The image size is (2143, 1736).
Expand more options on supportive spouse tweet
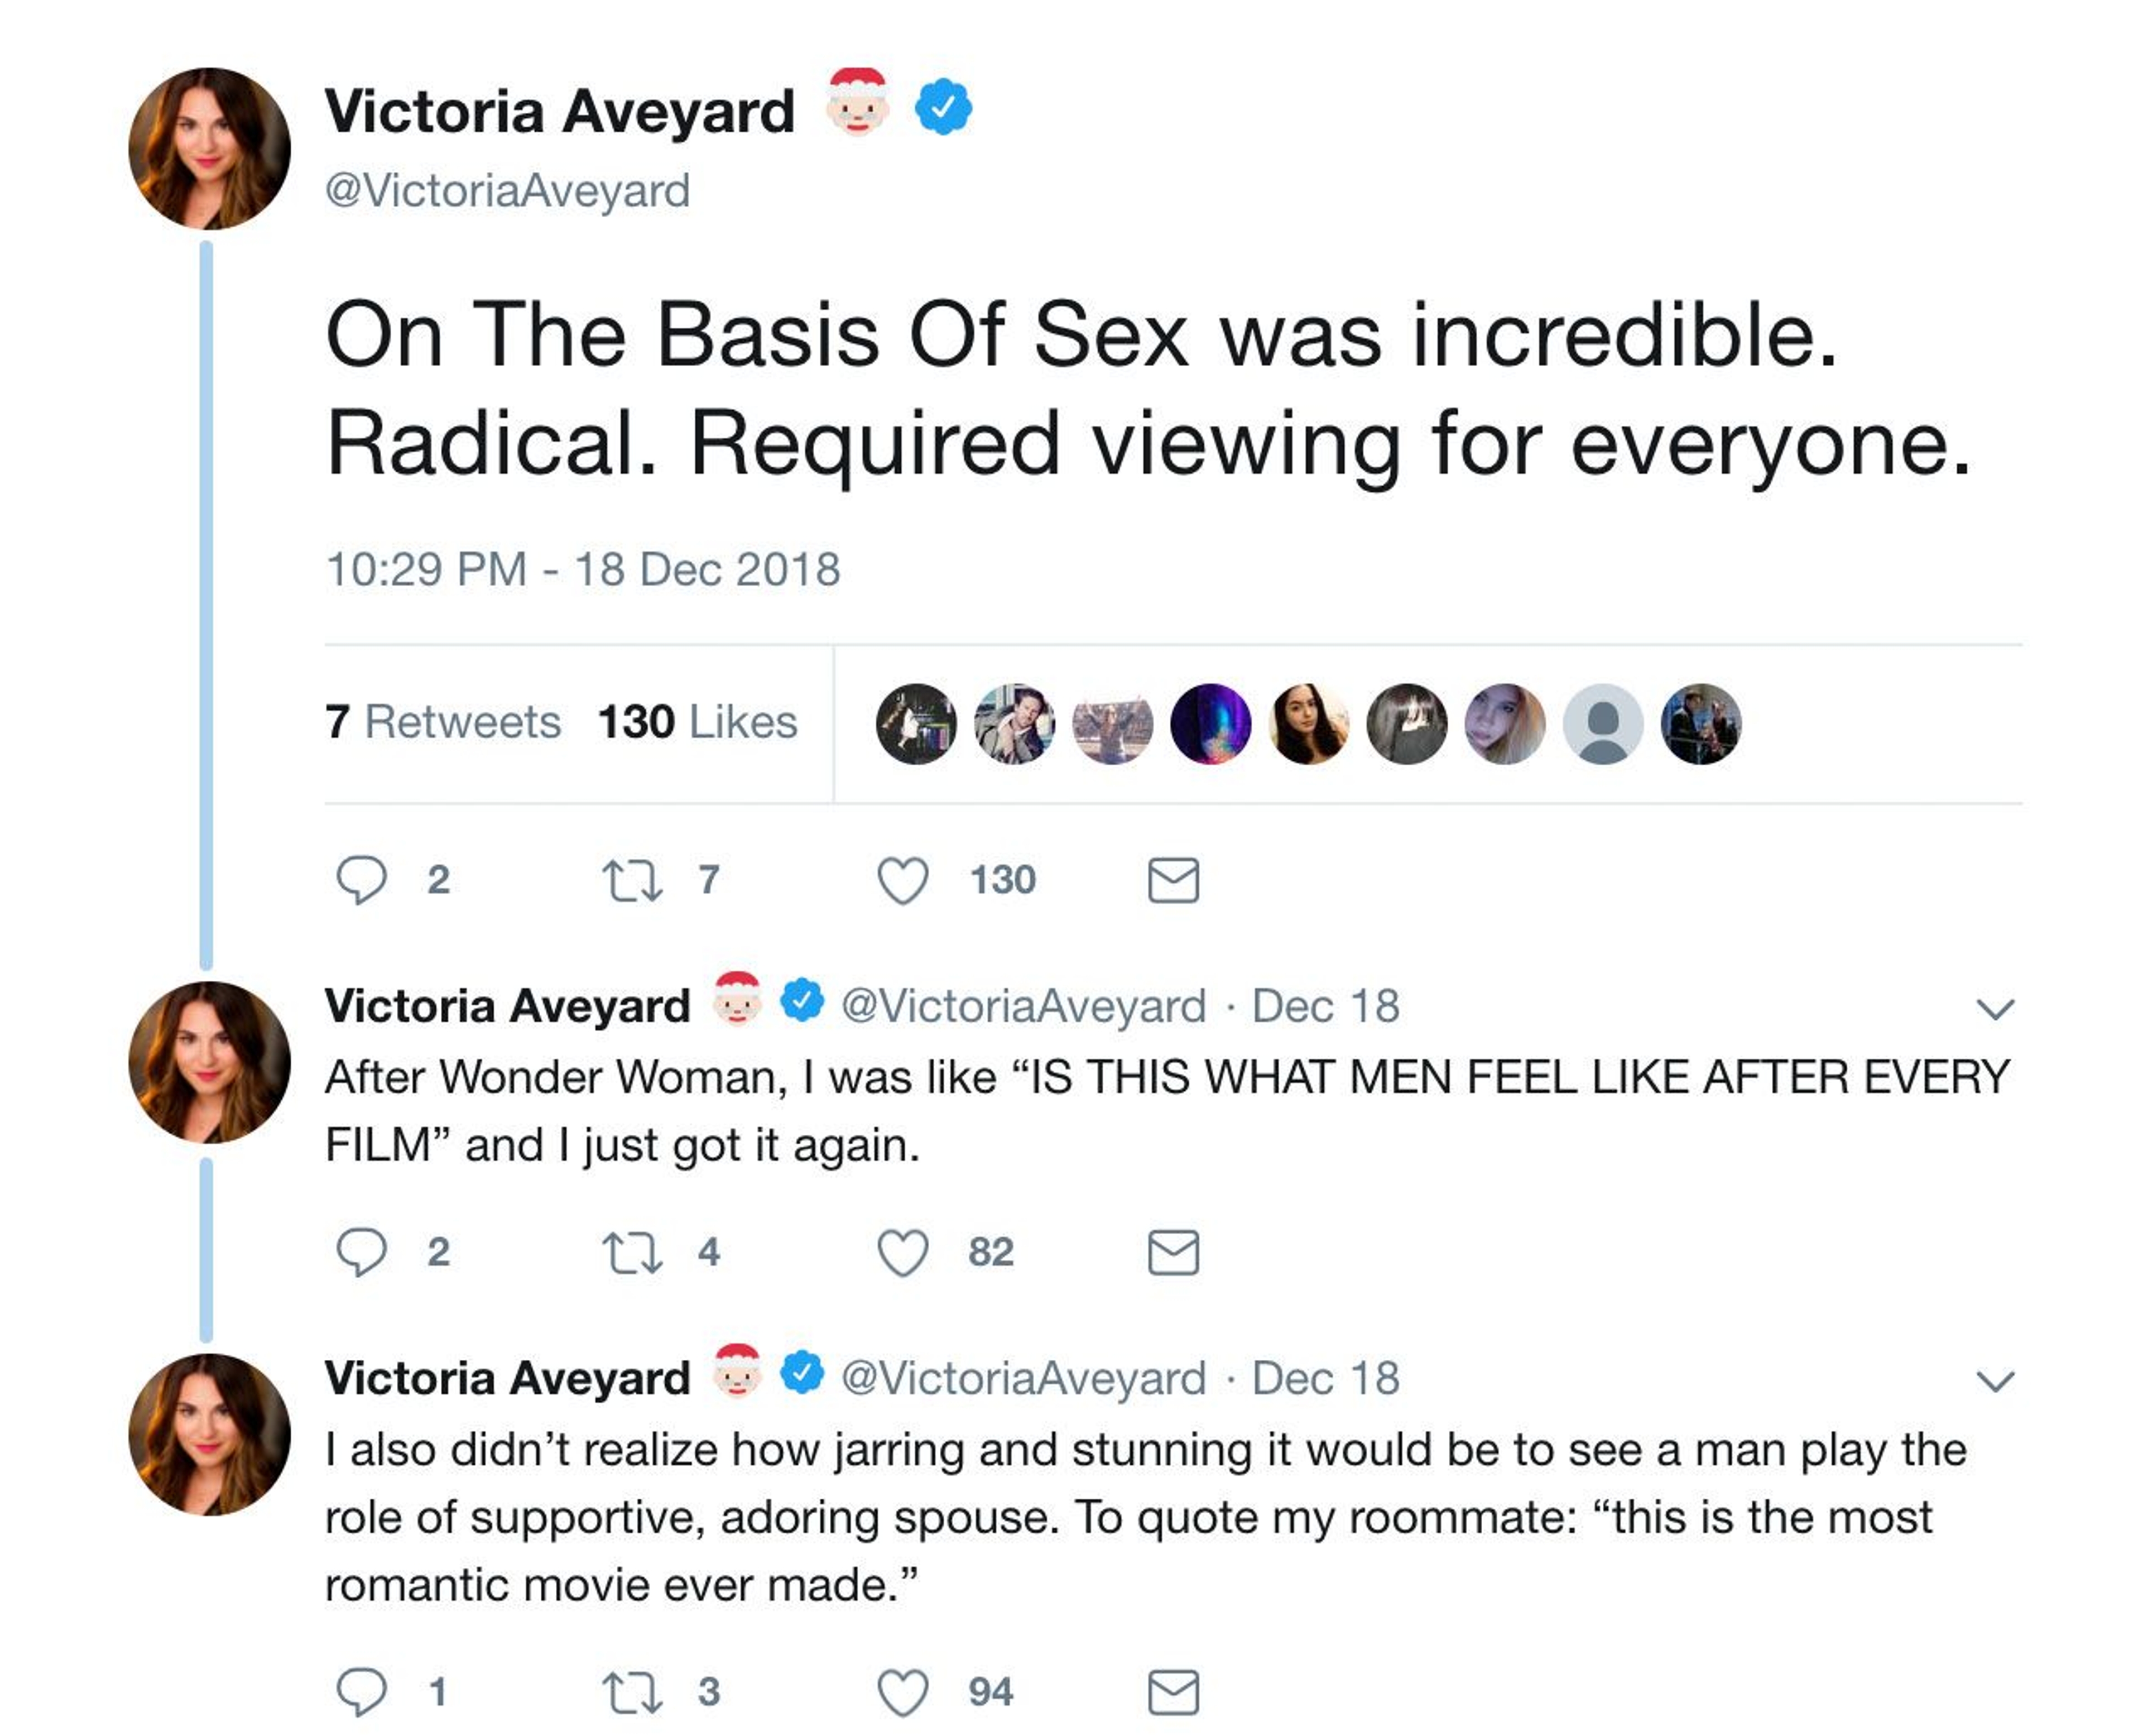pos(1995,1381)
